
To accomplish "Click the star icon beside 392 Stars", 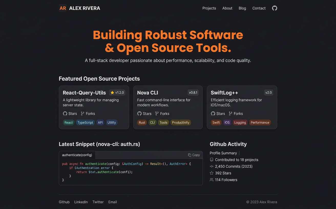I will (x=212, y=173).
